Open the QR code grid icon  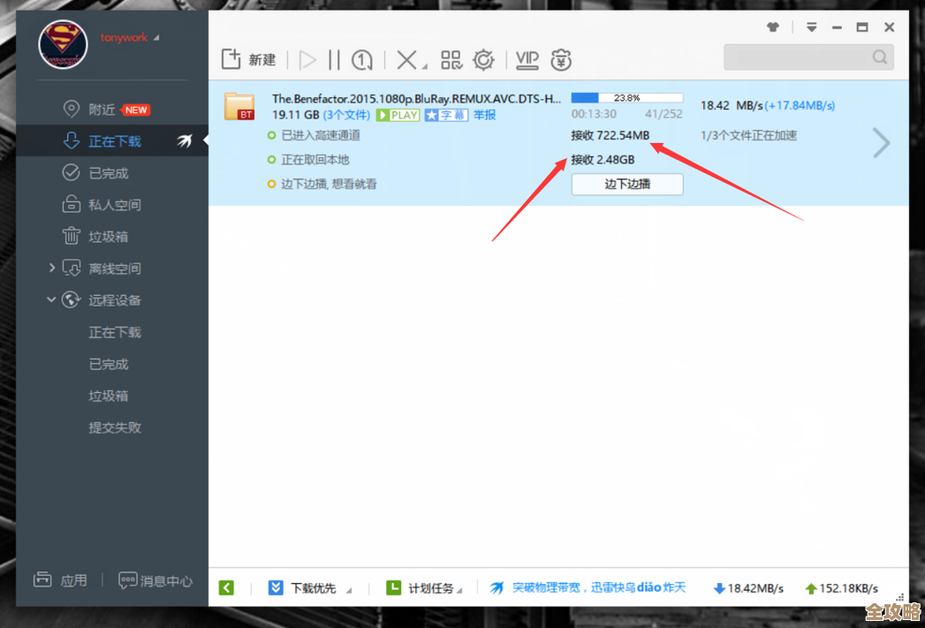451,60
